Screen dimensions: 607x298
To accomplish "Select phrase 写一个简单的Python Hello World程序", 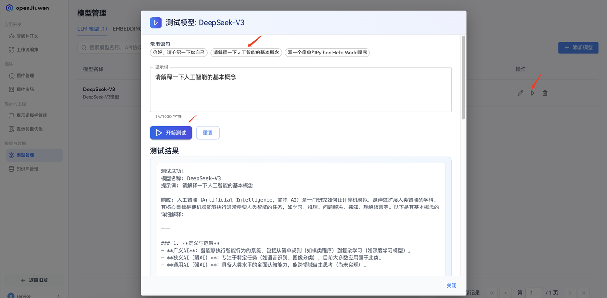I will 327,53.
